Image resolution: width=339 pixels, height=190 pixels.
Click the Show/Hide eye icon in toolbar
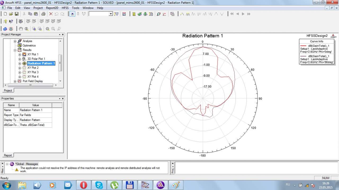click(x=21, y=21)
